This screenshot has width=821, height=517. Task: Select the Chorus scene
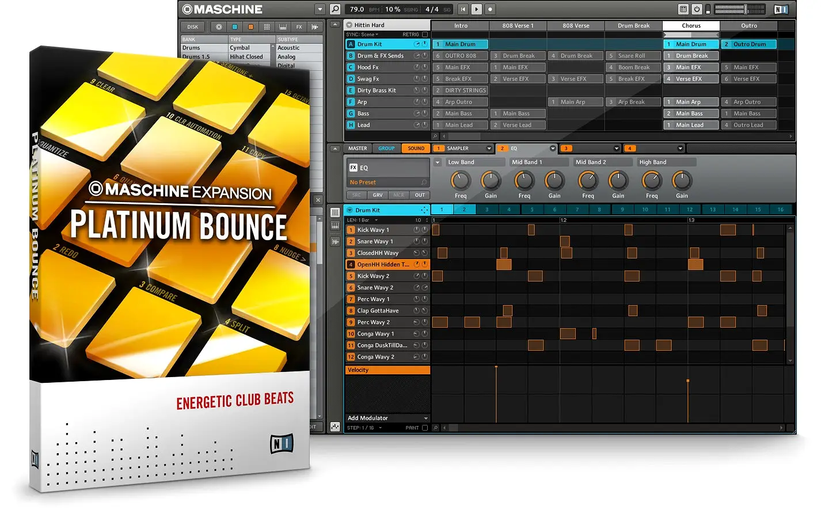(x=691, y=26)
